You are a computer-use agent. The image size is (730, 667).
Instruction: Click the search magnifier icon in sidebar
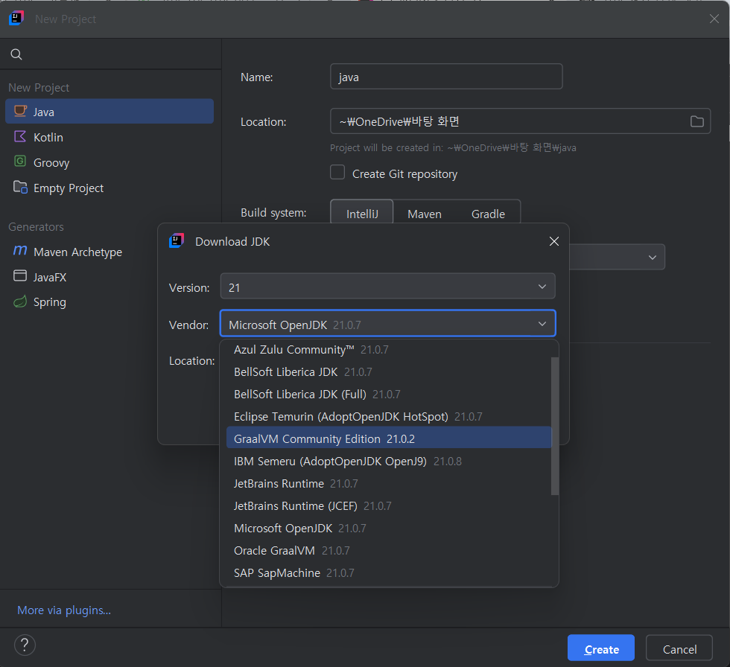coord(16,54)
